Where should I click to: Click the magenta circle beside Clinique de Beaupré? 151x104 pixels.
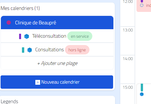click(x=9, y=23)
